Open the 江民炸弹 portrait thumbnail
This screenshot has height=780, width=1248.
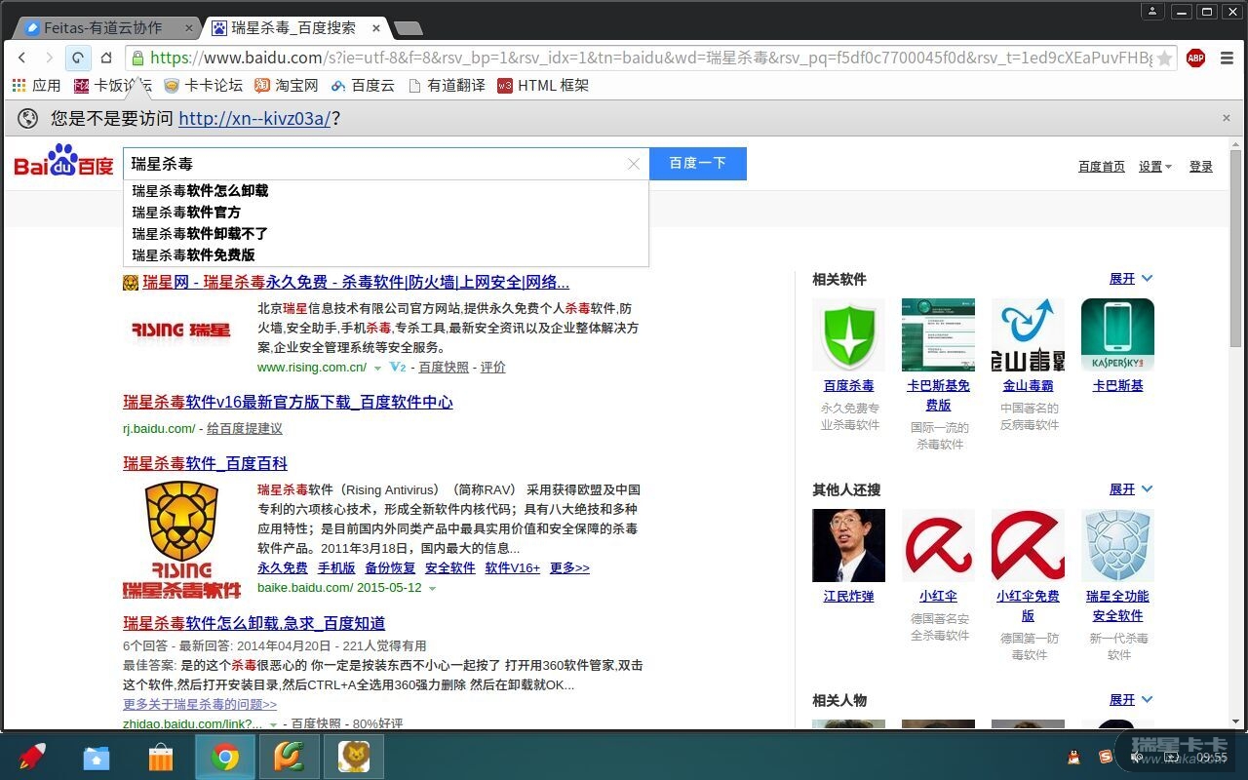tap(848, 545)
